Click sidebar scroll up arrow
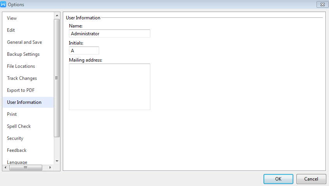The height and width of the screenshot is (186, 329). (57, 15)
